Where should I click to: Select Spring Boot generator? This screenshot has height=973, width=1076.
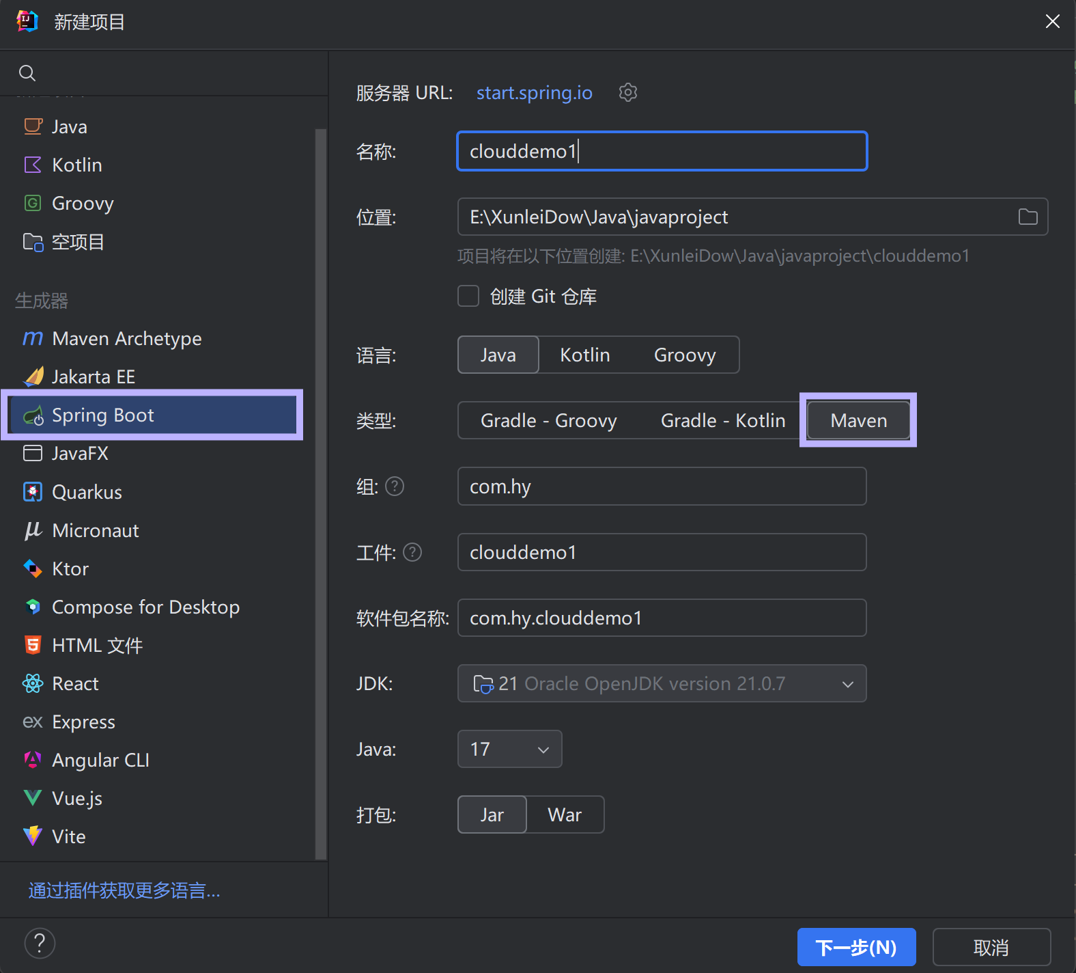click(x=153, y=415)
